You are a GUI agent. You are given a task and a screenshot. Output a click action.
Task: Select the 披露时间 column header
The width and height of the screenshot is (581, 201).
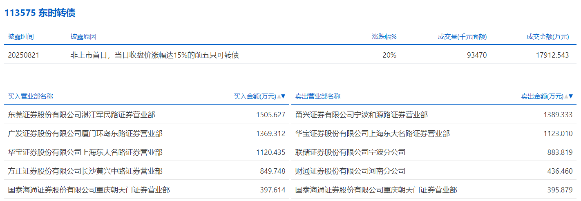21,37
